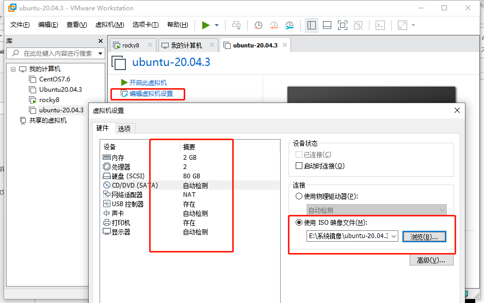Close the 我的计算机 tab

[212, 45]
